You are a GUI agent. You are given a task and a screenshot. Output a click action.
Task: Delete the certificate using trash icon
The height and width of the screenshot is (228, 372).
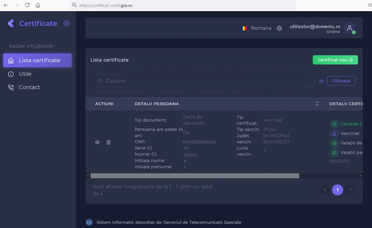click(x=108, y=142)
